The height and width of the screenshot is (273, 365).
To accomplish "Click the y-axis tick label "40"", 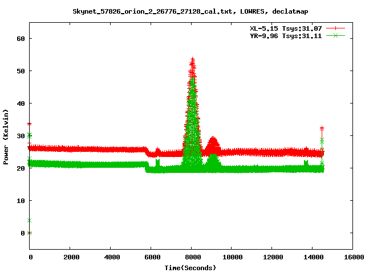I will point(21,104).
